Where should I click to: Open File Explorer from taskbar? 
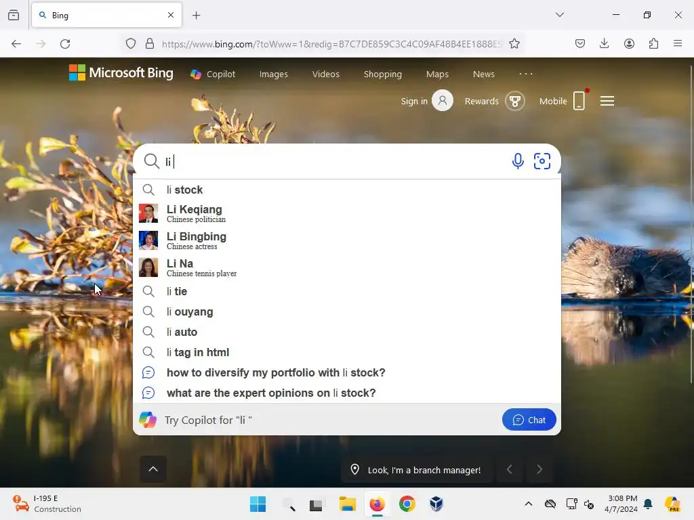(348, 504)
